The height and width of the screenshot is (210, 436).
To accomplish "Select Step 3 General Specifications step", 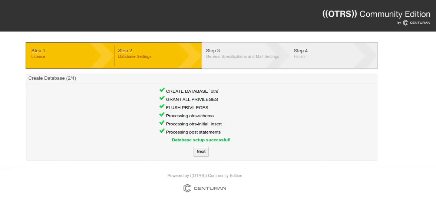I will click(246, 55).
